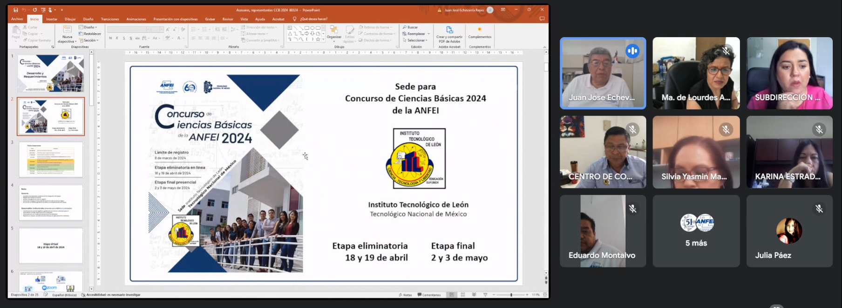Open the Archivo menu
This screenshot has width=842, height=308.
coord(17,19)
